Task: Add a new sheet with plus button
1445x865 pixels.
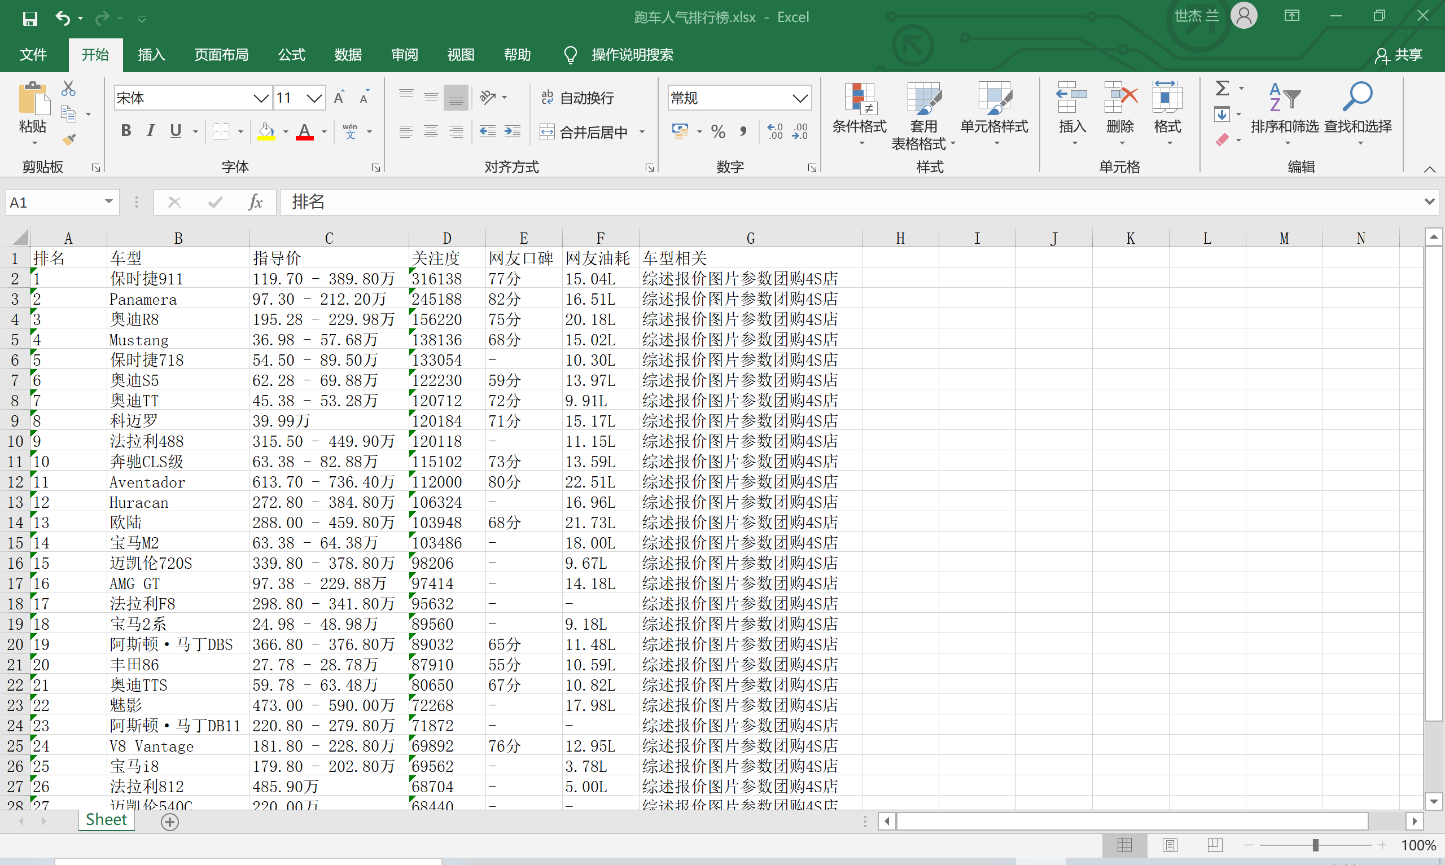Action: click(170, 822)
